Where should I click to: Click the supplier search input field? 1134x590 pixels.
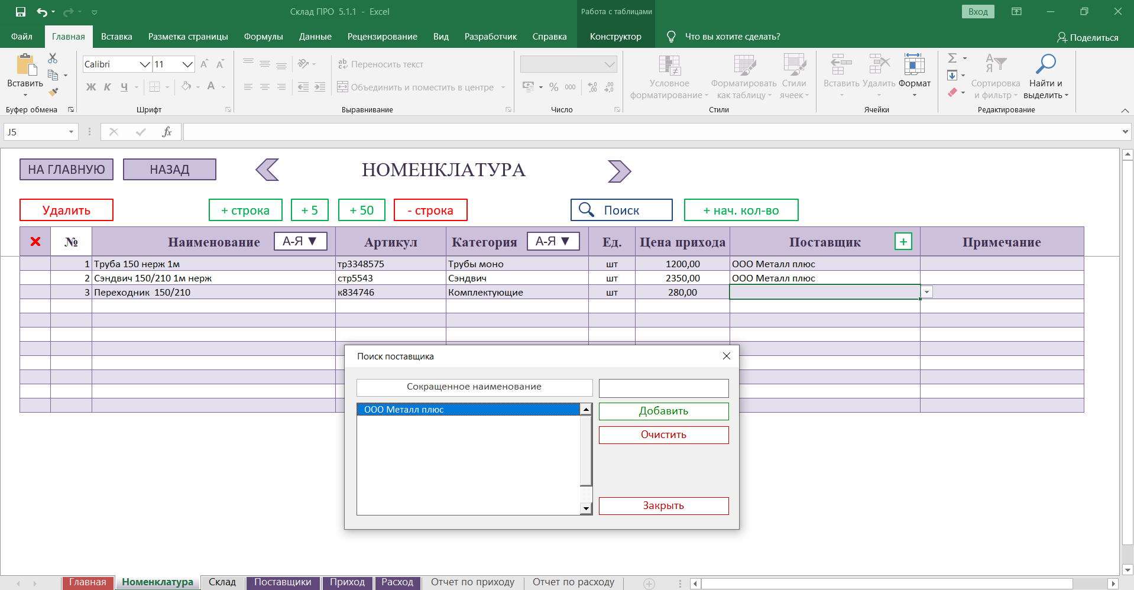[x=663, y=388]
